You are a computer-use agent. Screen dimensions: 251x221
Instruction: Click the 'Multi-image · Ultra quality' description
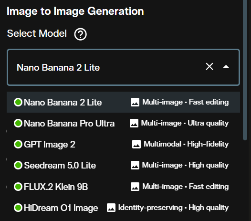(x=185, y=123)
